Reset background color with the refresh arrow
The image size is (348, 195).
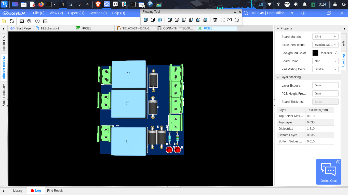[336, 53]
